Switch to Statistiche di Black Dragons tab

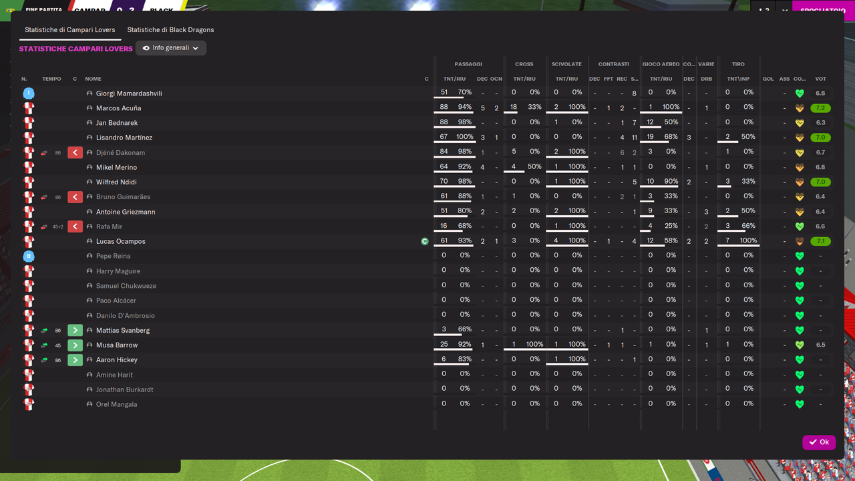(x=170, y=30)
